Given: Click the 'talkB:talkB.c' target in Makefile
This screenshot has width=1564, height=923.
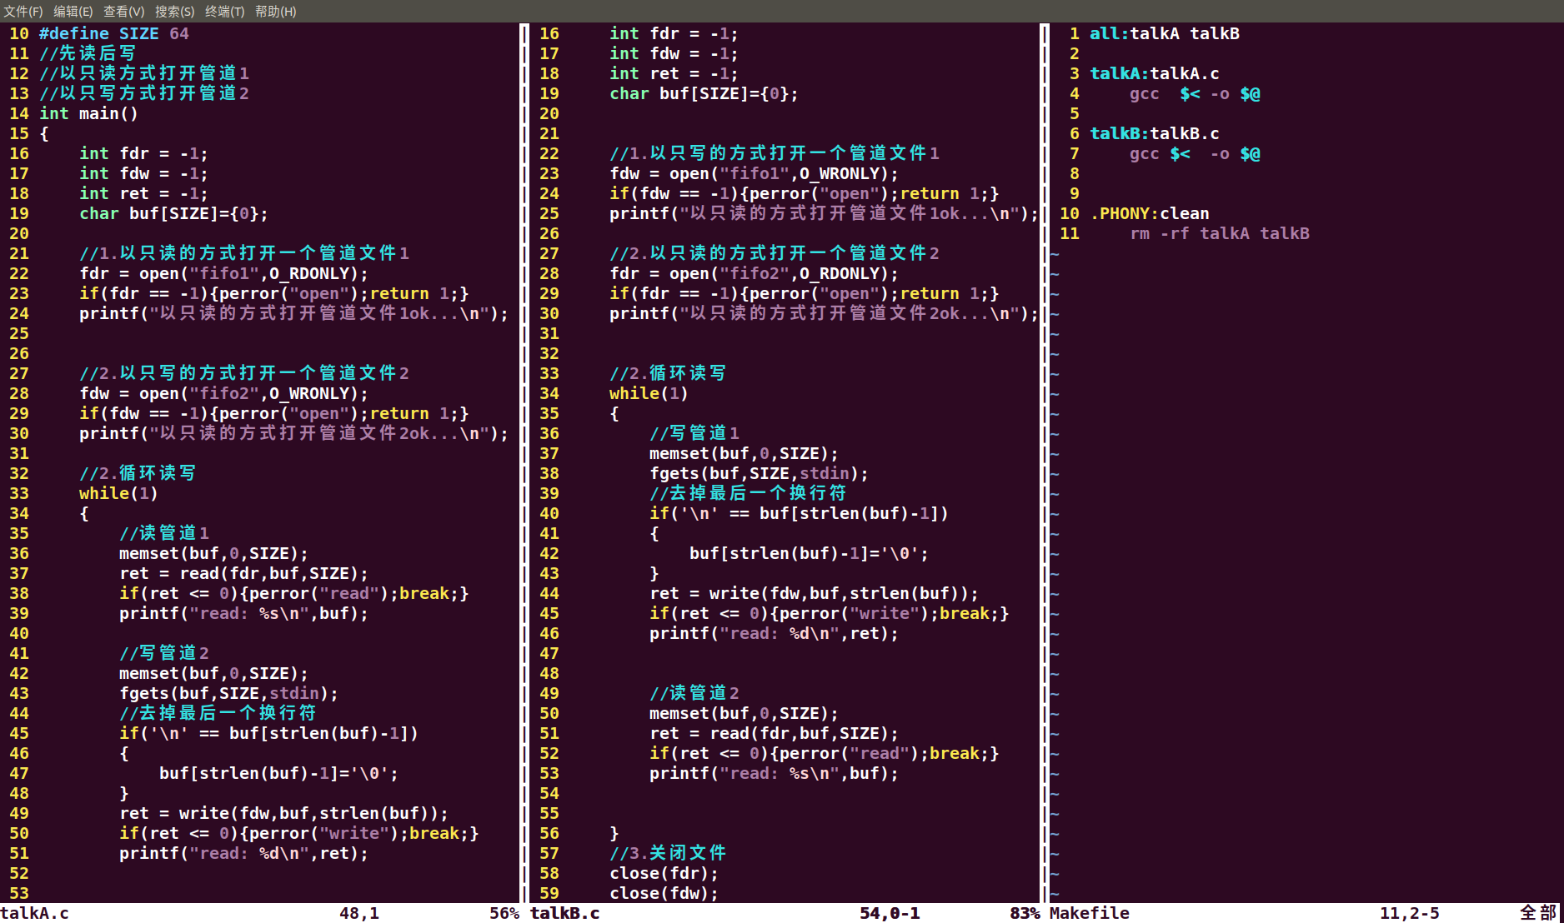Looking at the screenshot, I should [x=1155, y=133].
